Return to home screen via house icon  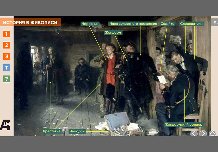pos(212,134)
